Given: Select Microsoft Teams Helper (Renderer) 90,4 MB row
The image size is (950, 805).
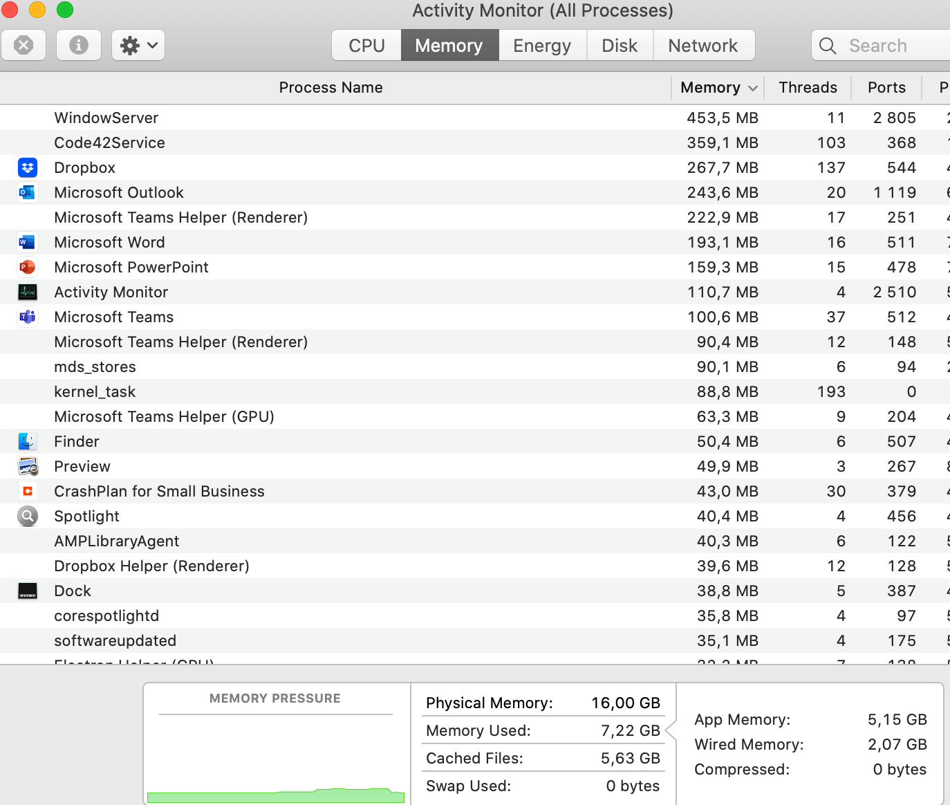Looking at the screenshot, I should click(475, 342).
